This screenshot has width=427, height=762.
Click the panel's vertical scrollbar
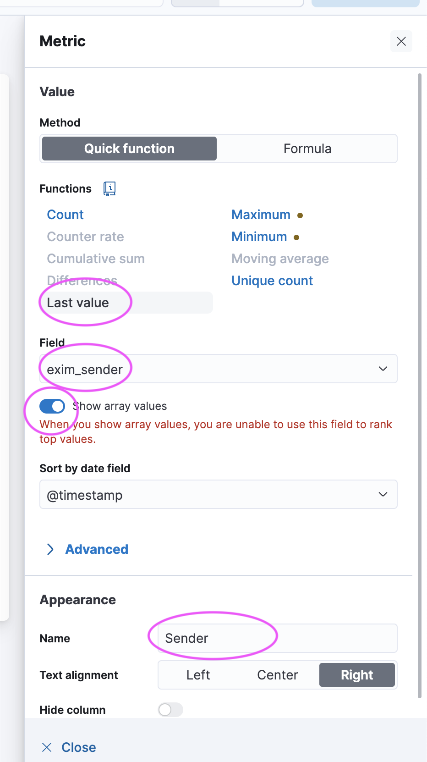tap(419, 385)
